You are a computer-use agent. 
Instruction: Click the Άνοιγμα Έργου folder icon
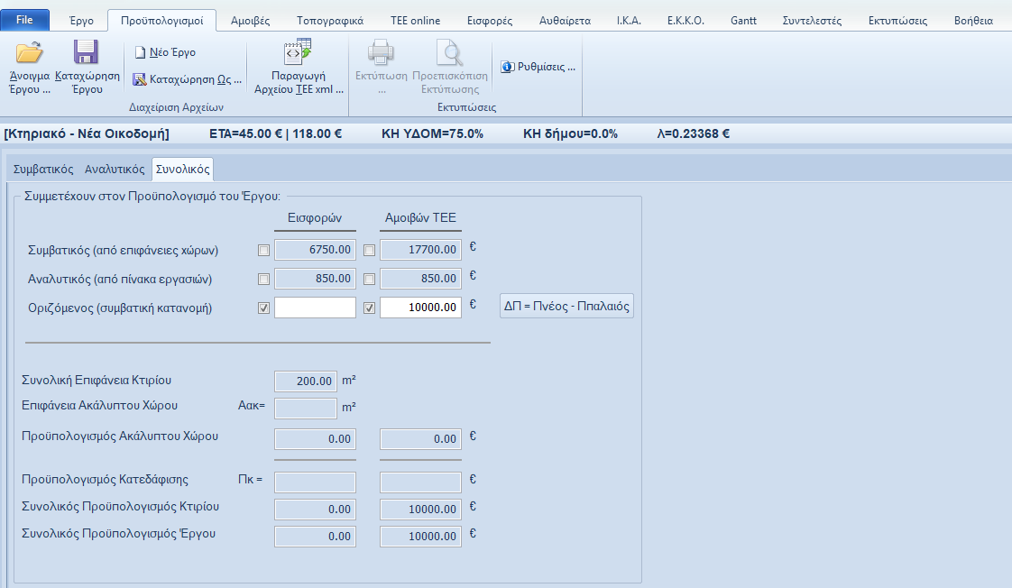(29, 53)
